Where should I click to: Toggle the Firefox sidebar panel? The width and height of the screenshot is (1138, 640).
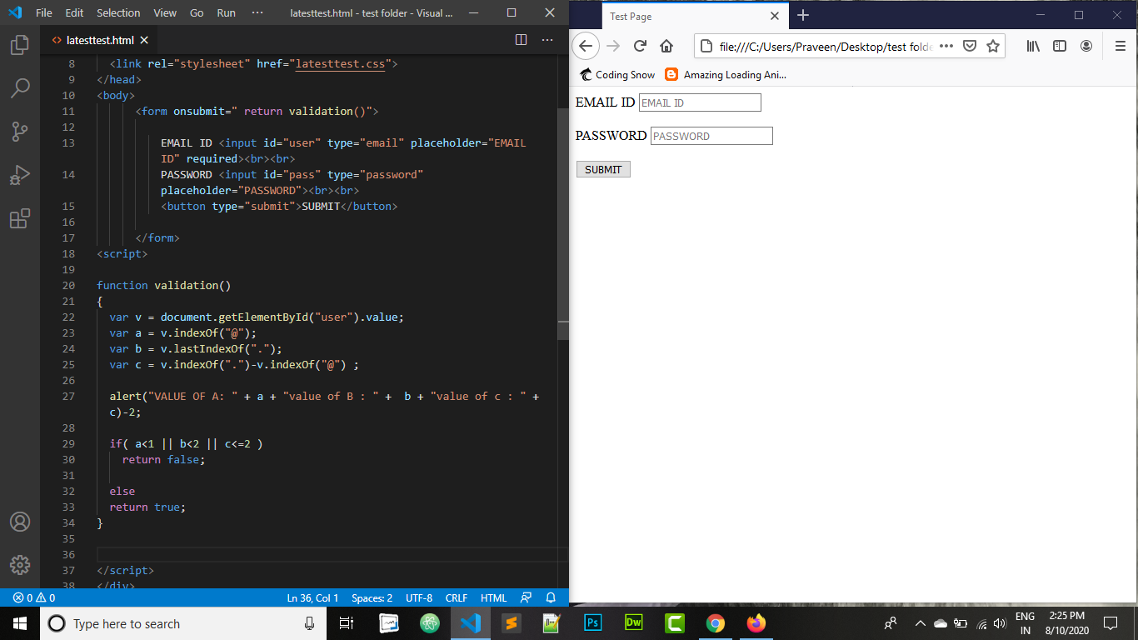(x=1060, y=47)
